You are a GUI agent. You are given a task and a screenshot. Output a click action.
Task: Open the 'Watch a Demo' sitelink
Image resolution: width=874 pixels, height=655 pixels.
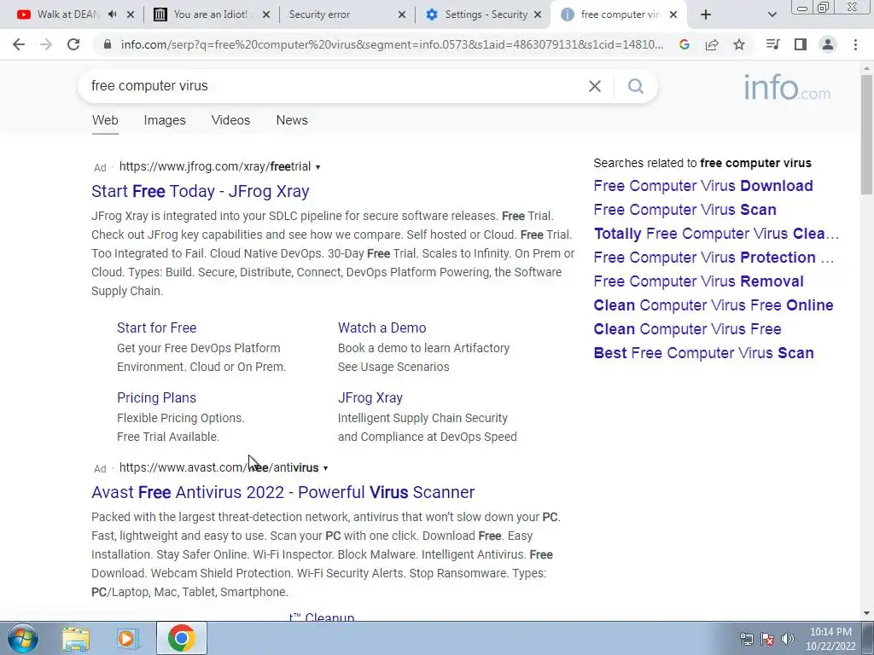[382, 328]
